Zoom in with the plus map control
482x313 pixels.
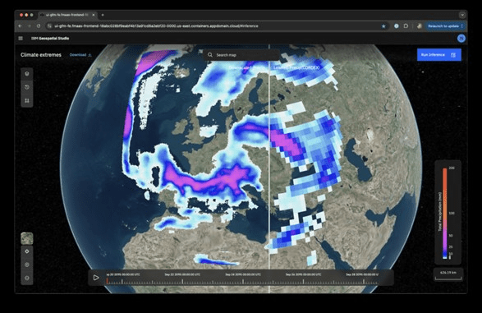(27, 265)
